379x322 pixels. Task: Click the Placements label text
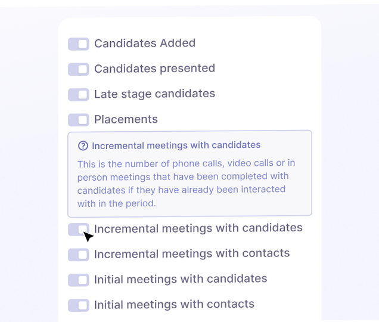[126, 119]
